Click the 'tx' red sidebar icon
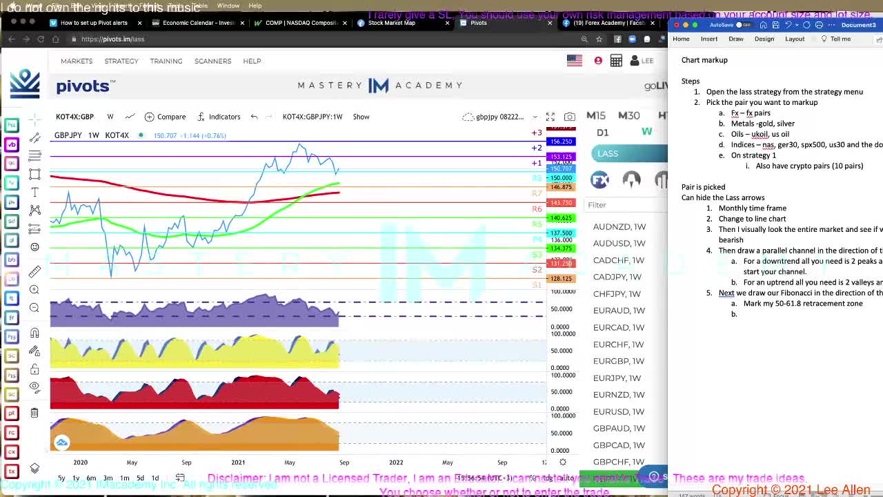Image resolution: width=883 pixels, height=497 pixels. coord(11,471)
